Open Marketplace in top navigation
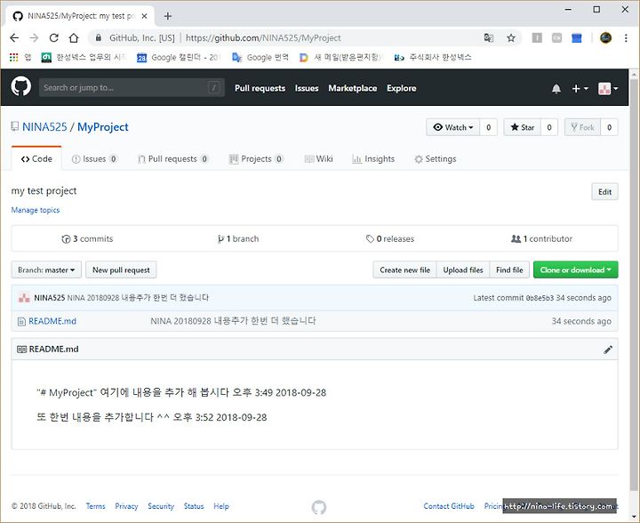The height and width of the screenshot is (523, 640). 353,88
